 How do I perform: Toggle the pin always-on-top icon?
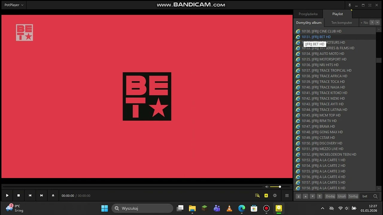[x=349, y=5]
